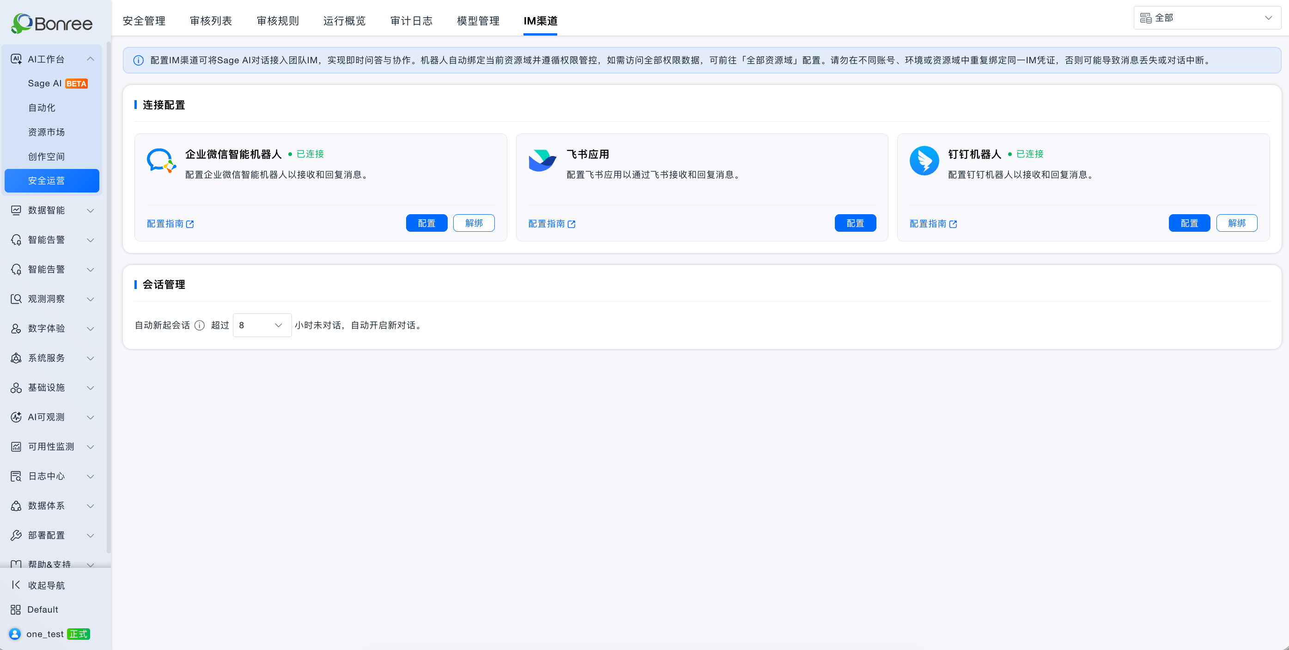The width and height of the screenshot is (1289, 650).
Task: Click the 已连接 status of 企业微信智能机器人
Action: tap(306, 154)
